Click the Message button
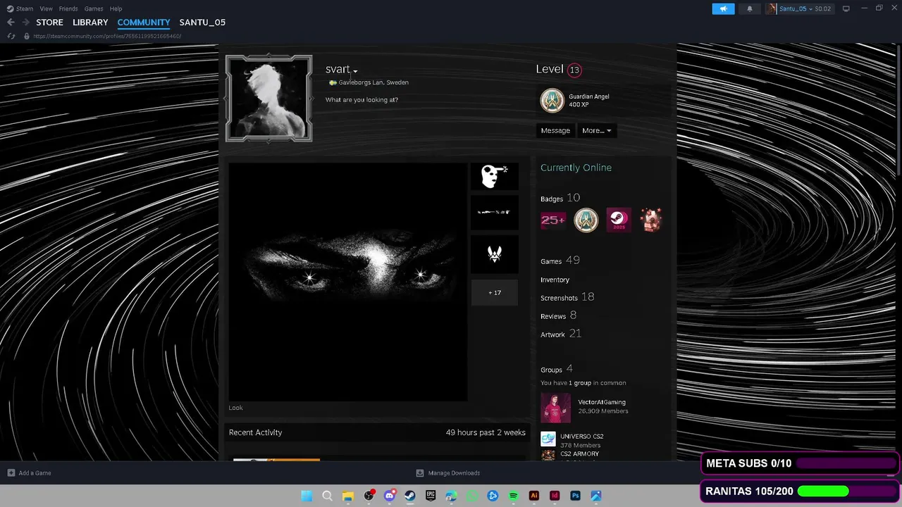Screen dimensions: 902x507 point(555,130)
